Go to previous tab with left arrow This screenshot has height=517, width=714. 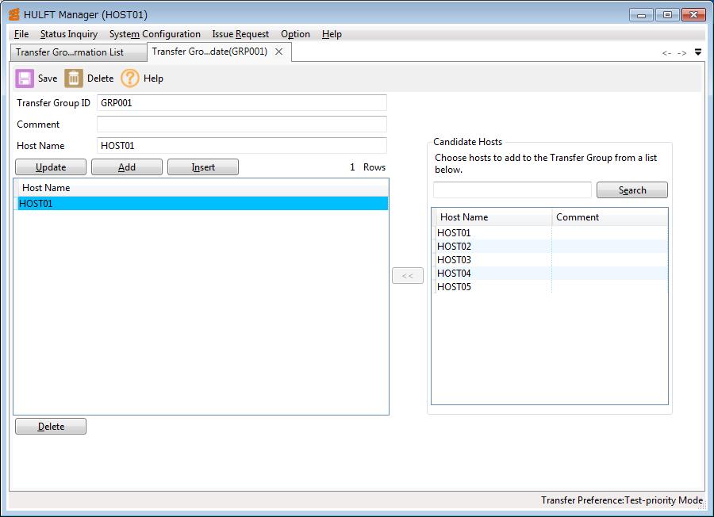(x=666, y=53)
